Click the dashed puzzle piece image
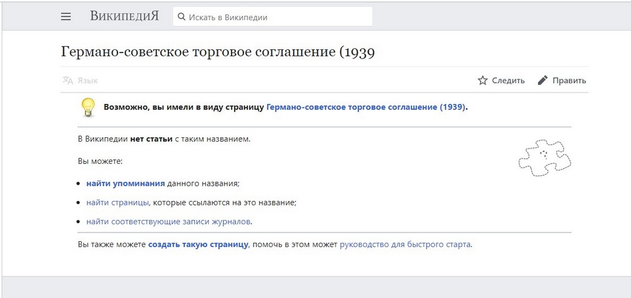 coord(545,158)
